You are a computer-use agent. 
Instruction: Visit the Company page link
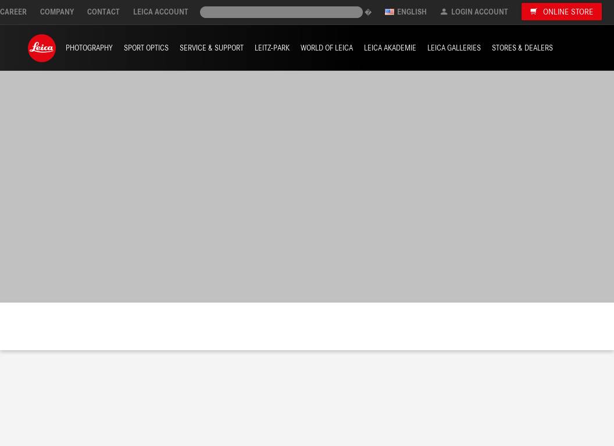57,12
